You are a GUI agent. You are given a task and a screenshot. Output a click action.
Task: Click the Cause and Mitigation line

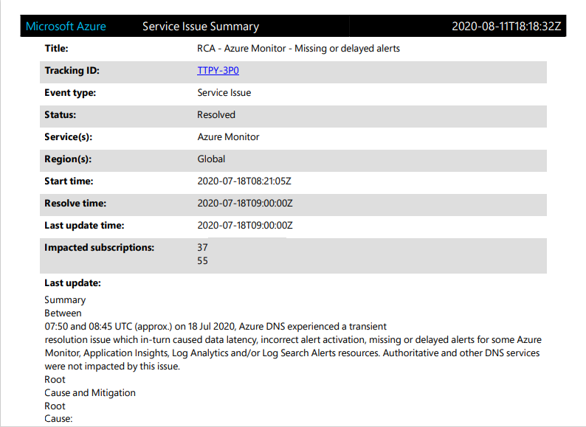click(90, 393)
